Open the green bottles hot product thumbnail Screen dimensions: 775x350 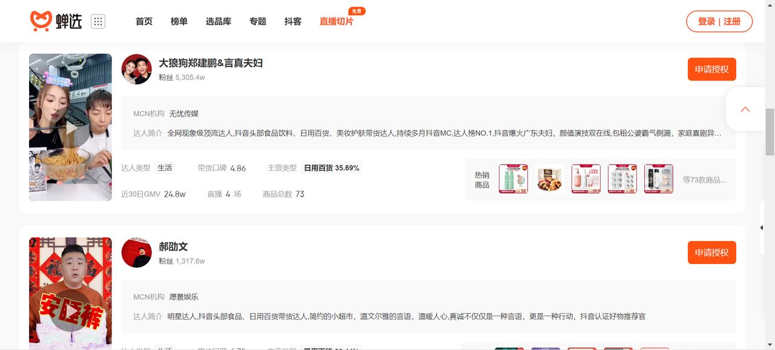point(513,179)
